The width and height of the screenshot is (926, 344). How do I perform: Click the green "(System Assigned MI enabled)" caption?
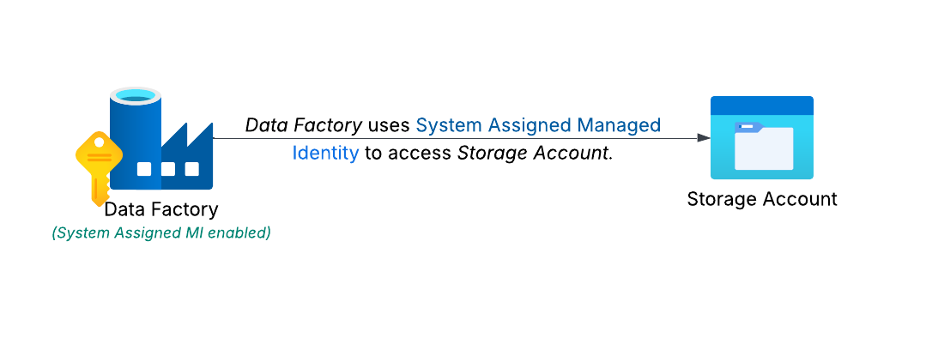click(161, 232)
